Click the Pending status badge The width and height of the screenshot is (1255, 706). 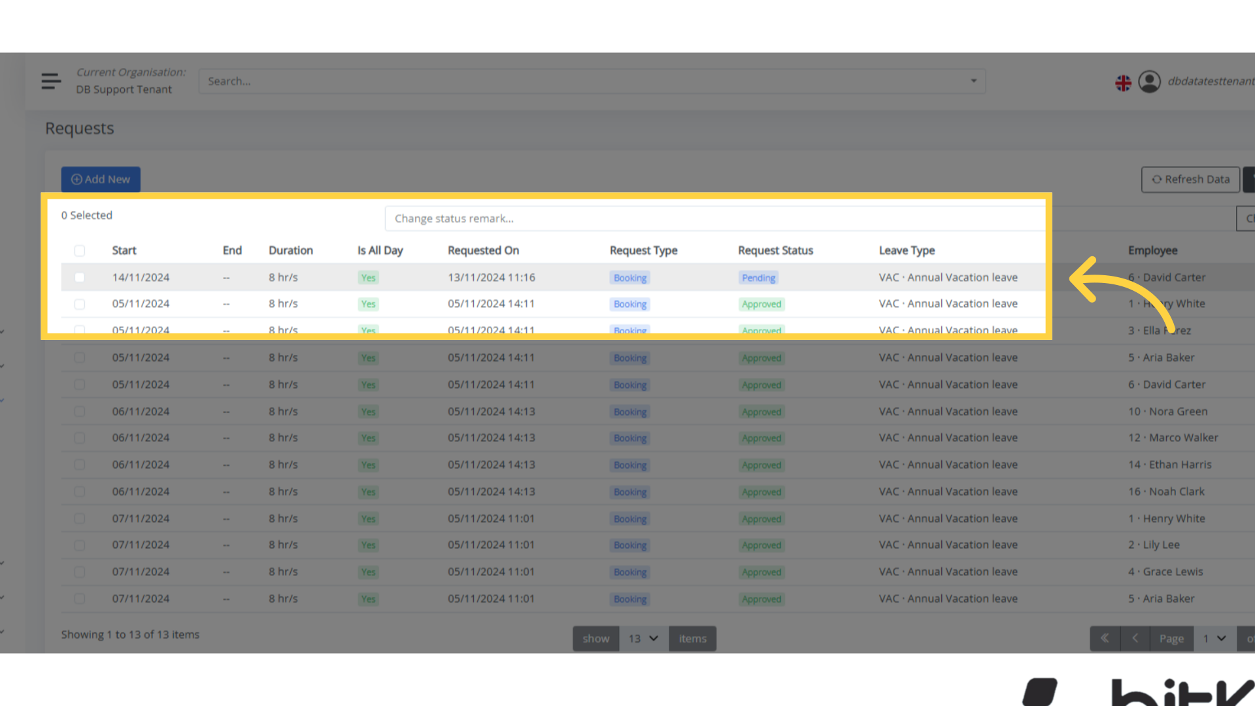(758, 278)
